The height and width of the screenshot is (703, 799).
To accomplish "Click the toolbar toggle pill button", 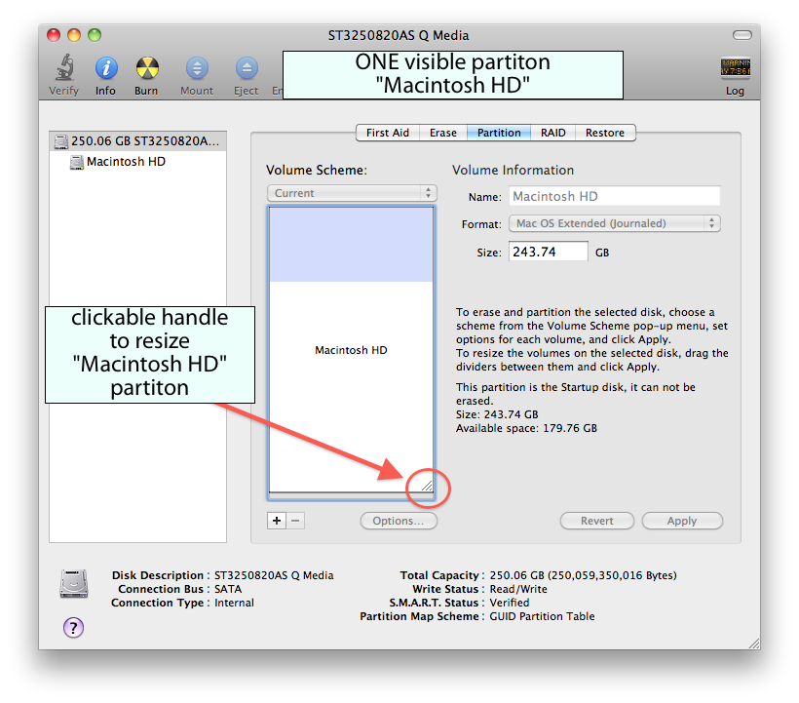I will tap(742, 35).
